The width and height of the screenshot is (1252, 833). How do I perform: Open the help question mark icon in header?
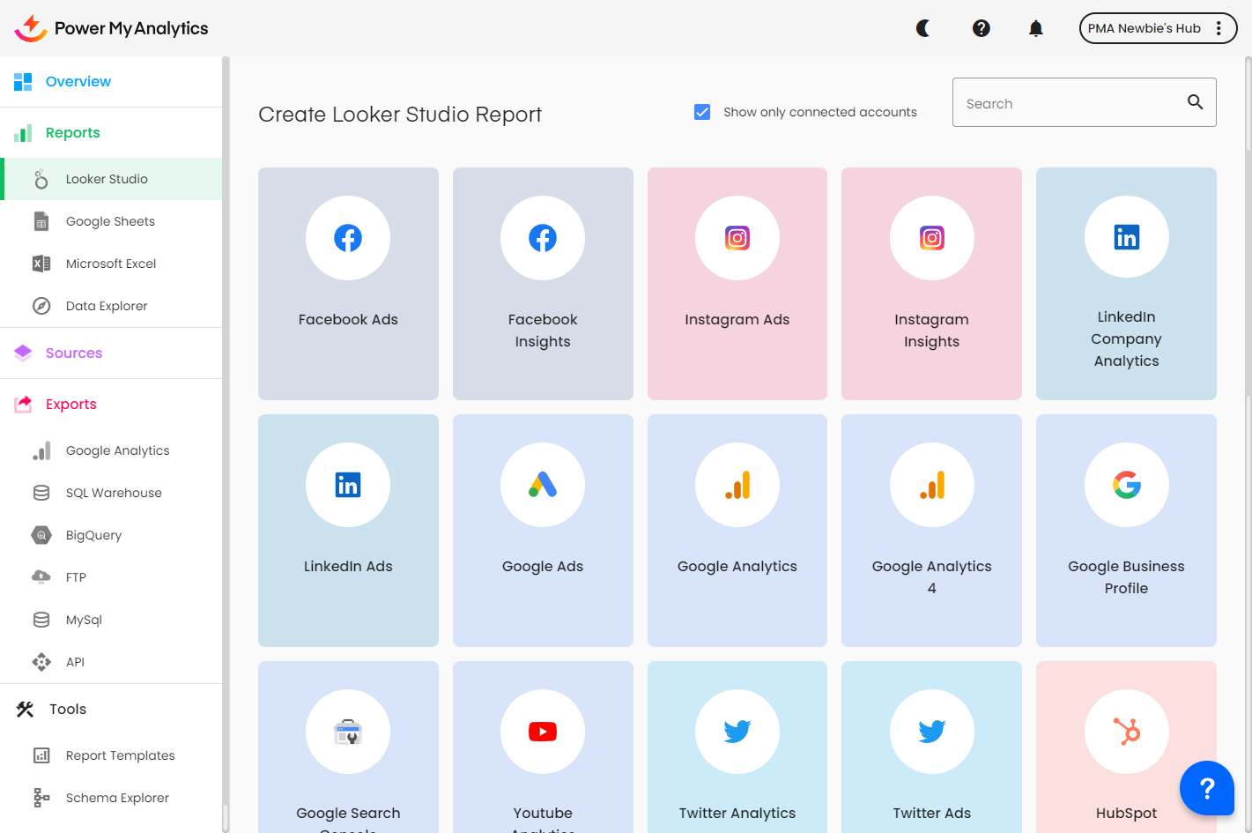coord(981,28)
